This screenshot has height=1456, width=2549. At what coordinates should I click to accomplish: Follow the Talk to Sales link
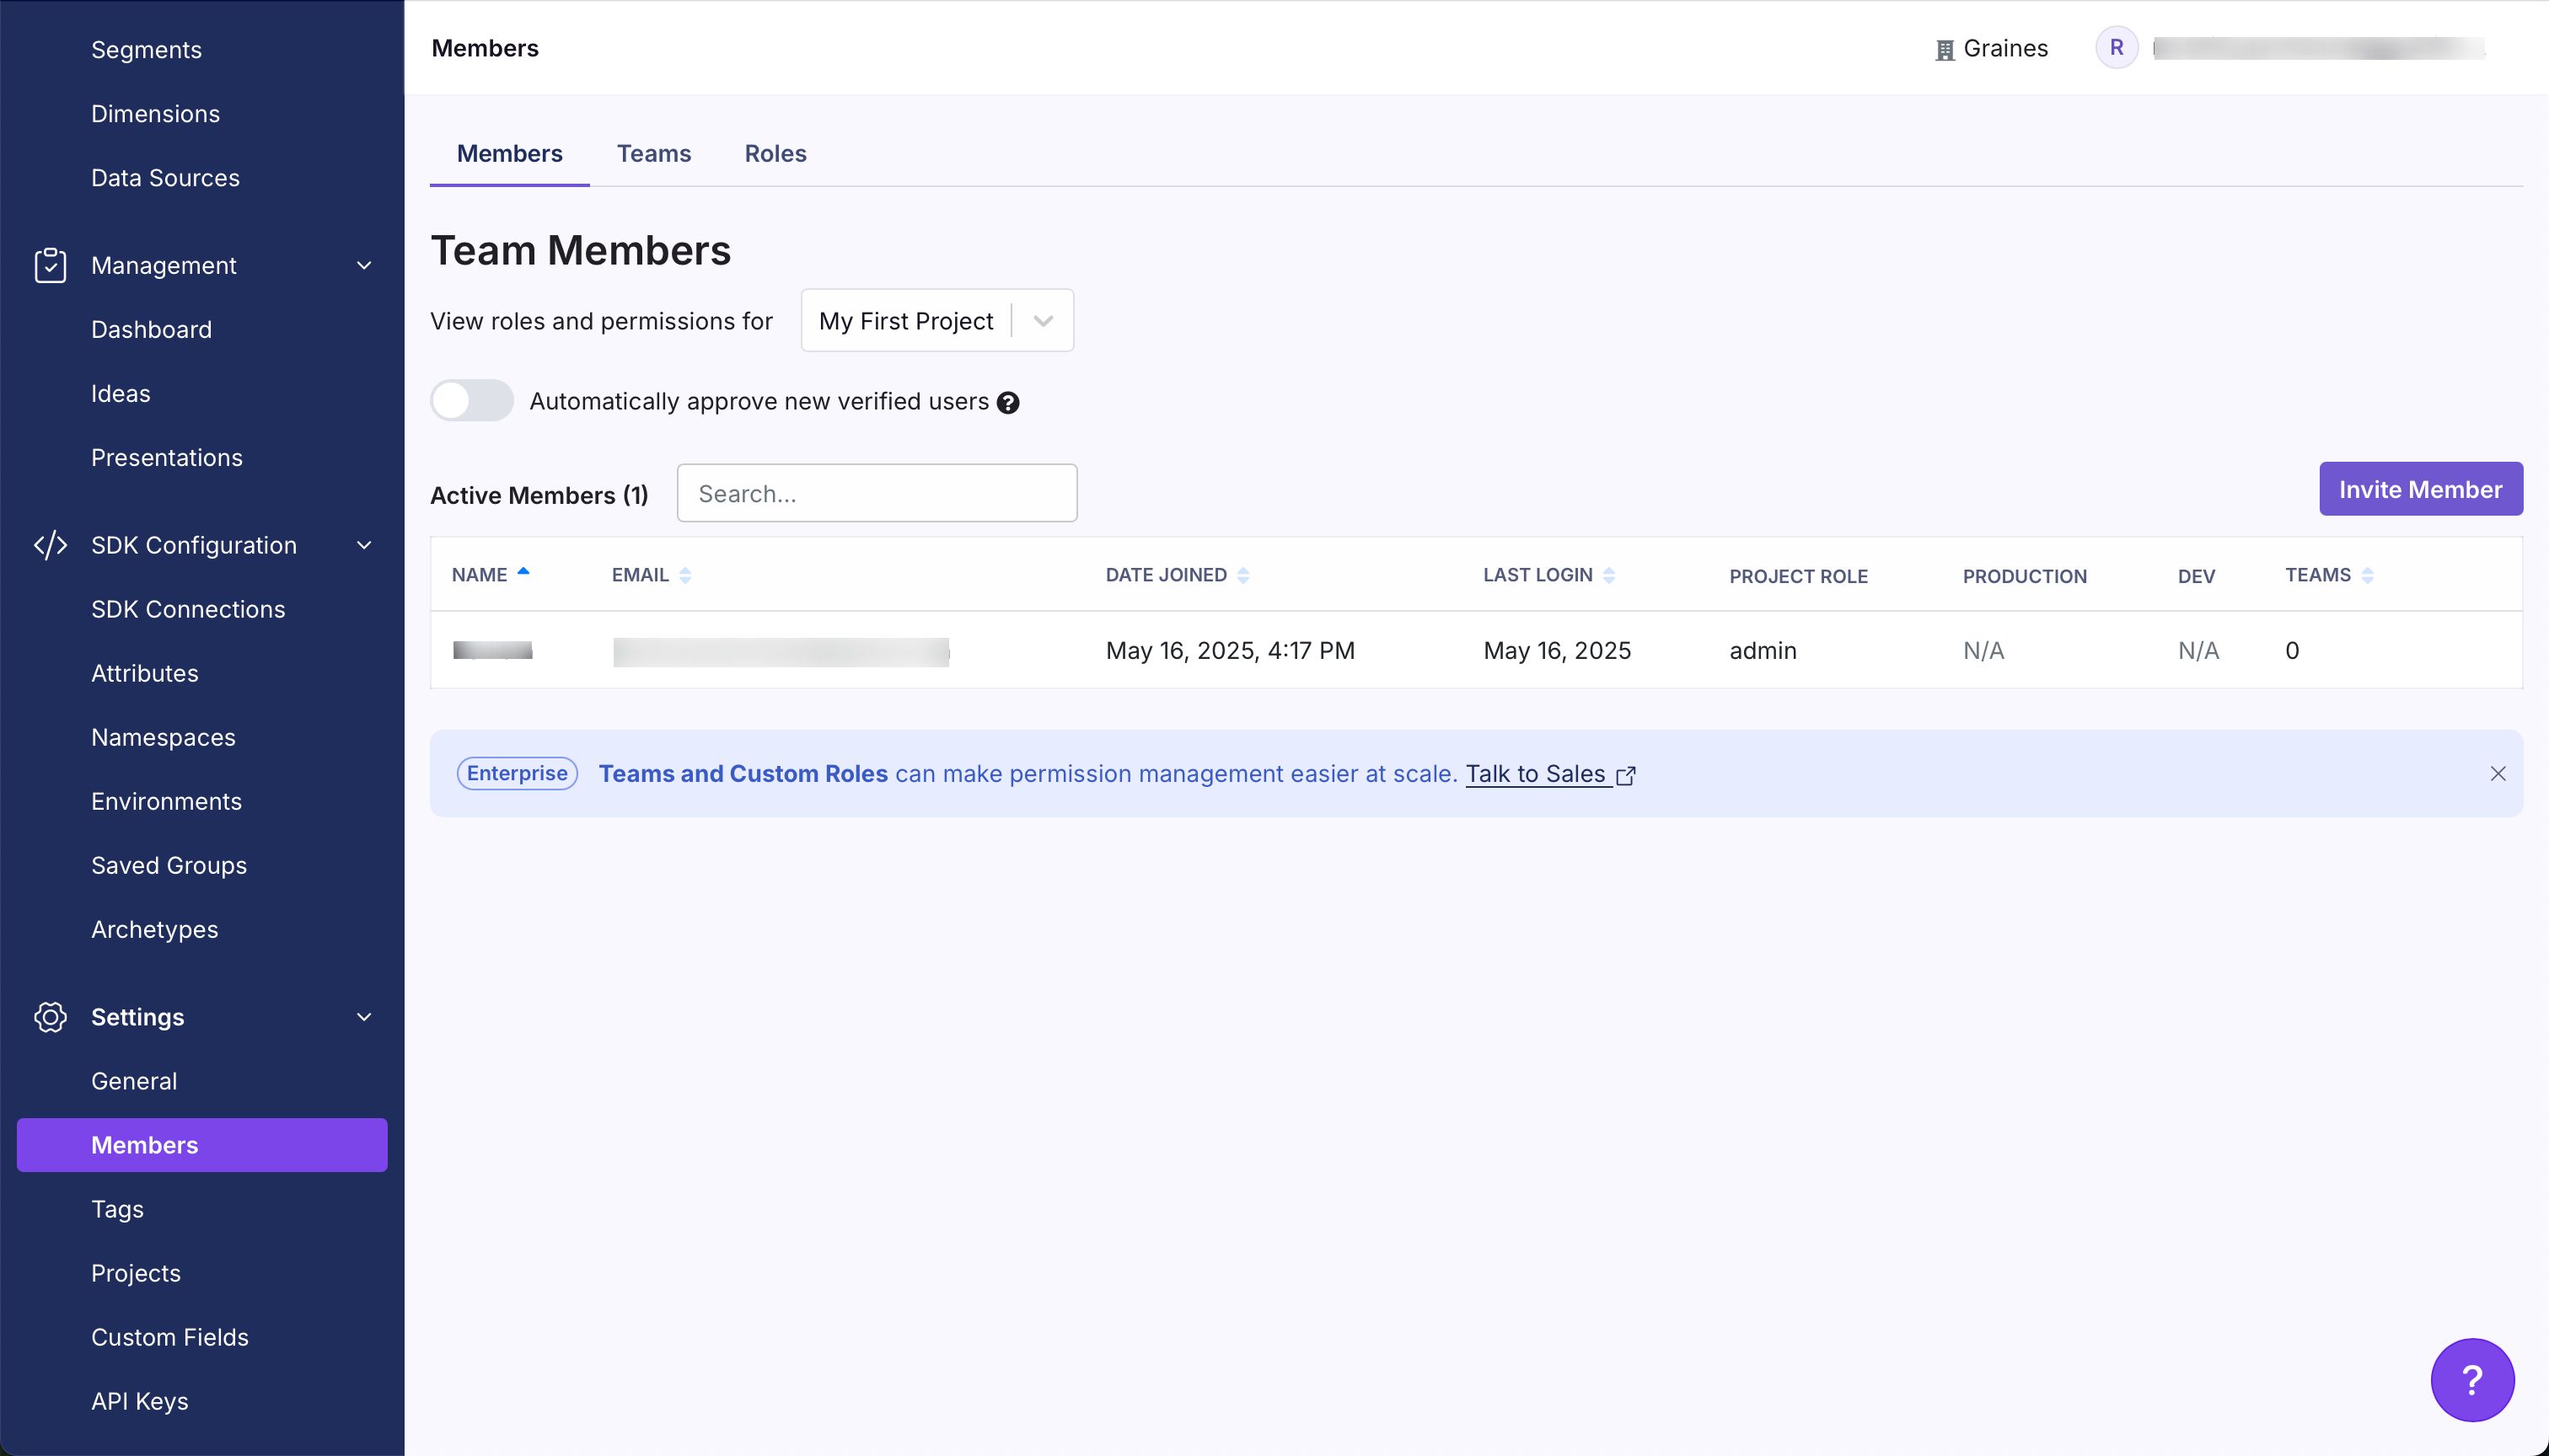1549,774
